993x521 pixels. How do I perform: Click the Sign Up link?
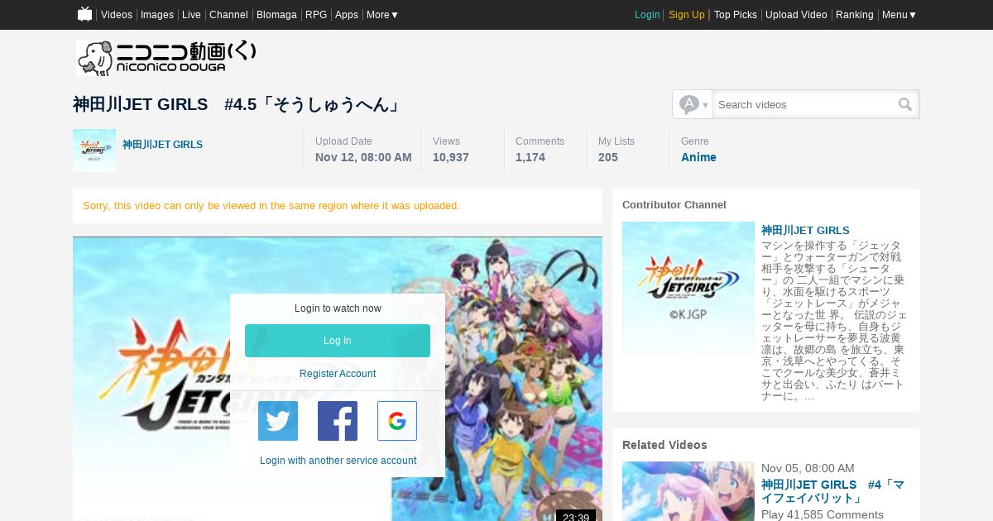pos(687,15)
